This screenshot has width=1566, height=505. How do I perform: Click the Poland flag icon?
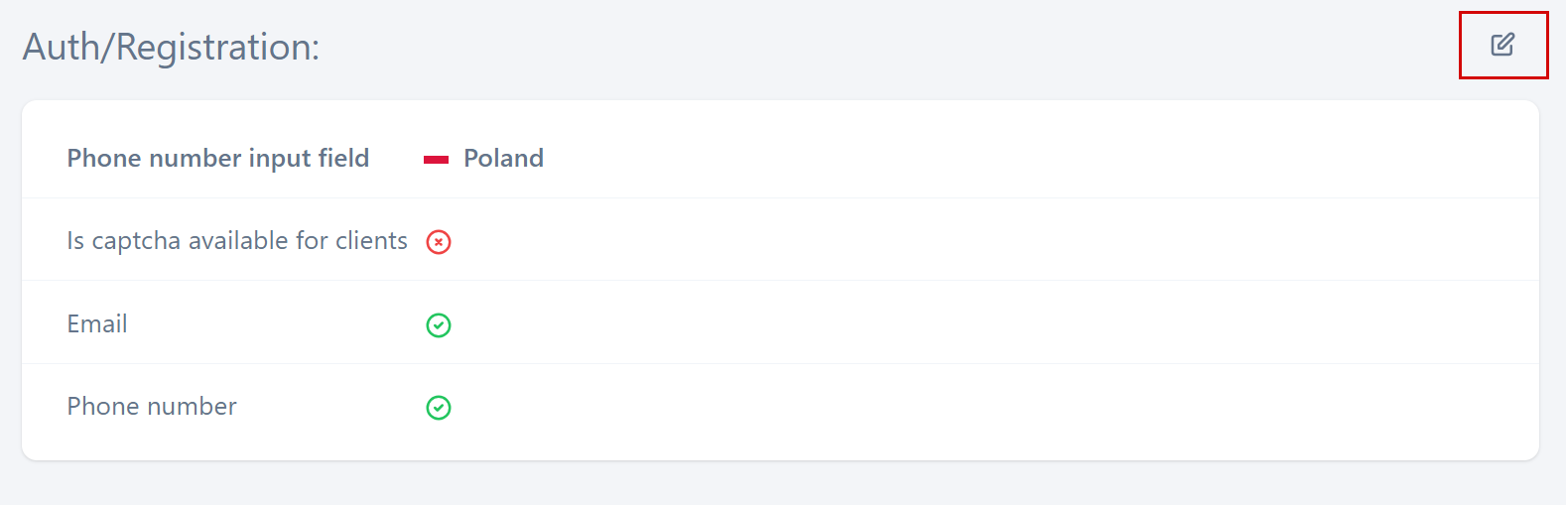[436, 160]
